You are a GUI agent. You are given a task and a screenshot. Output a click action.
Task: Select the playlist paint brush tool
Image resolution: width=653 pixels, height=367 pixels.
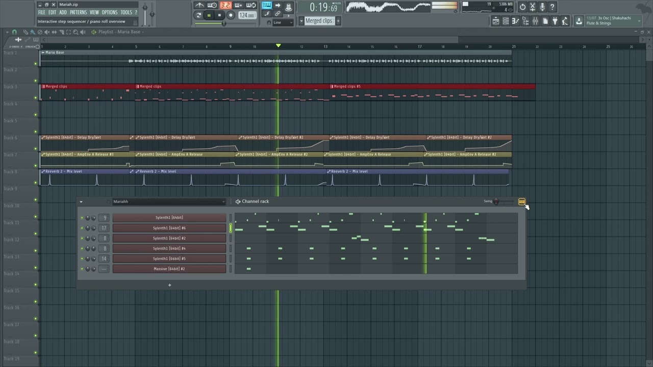click(x=33, y=32)
